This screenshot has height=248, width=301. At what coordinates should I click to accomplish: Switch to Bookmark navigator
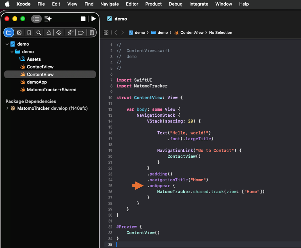(29, 32)
